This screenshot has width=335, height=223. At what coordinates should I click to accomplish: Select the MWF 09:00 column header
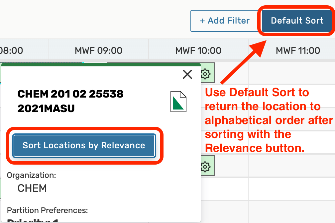click(98, 50)
